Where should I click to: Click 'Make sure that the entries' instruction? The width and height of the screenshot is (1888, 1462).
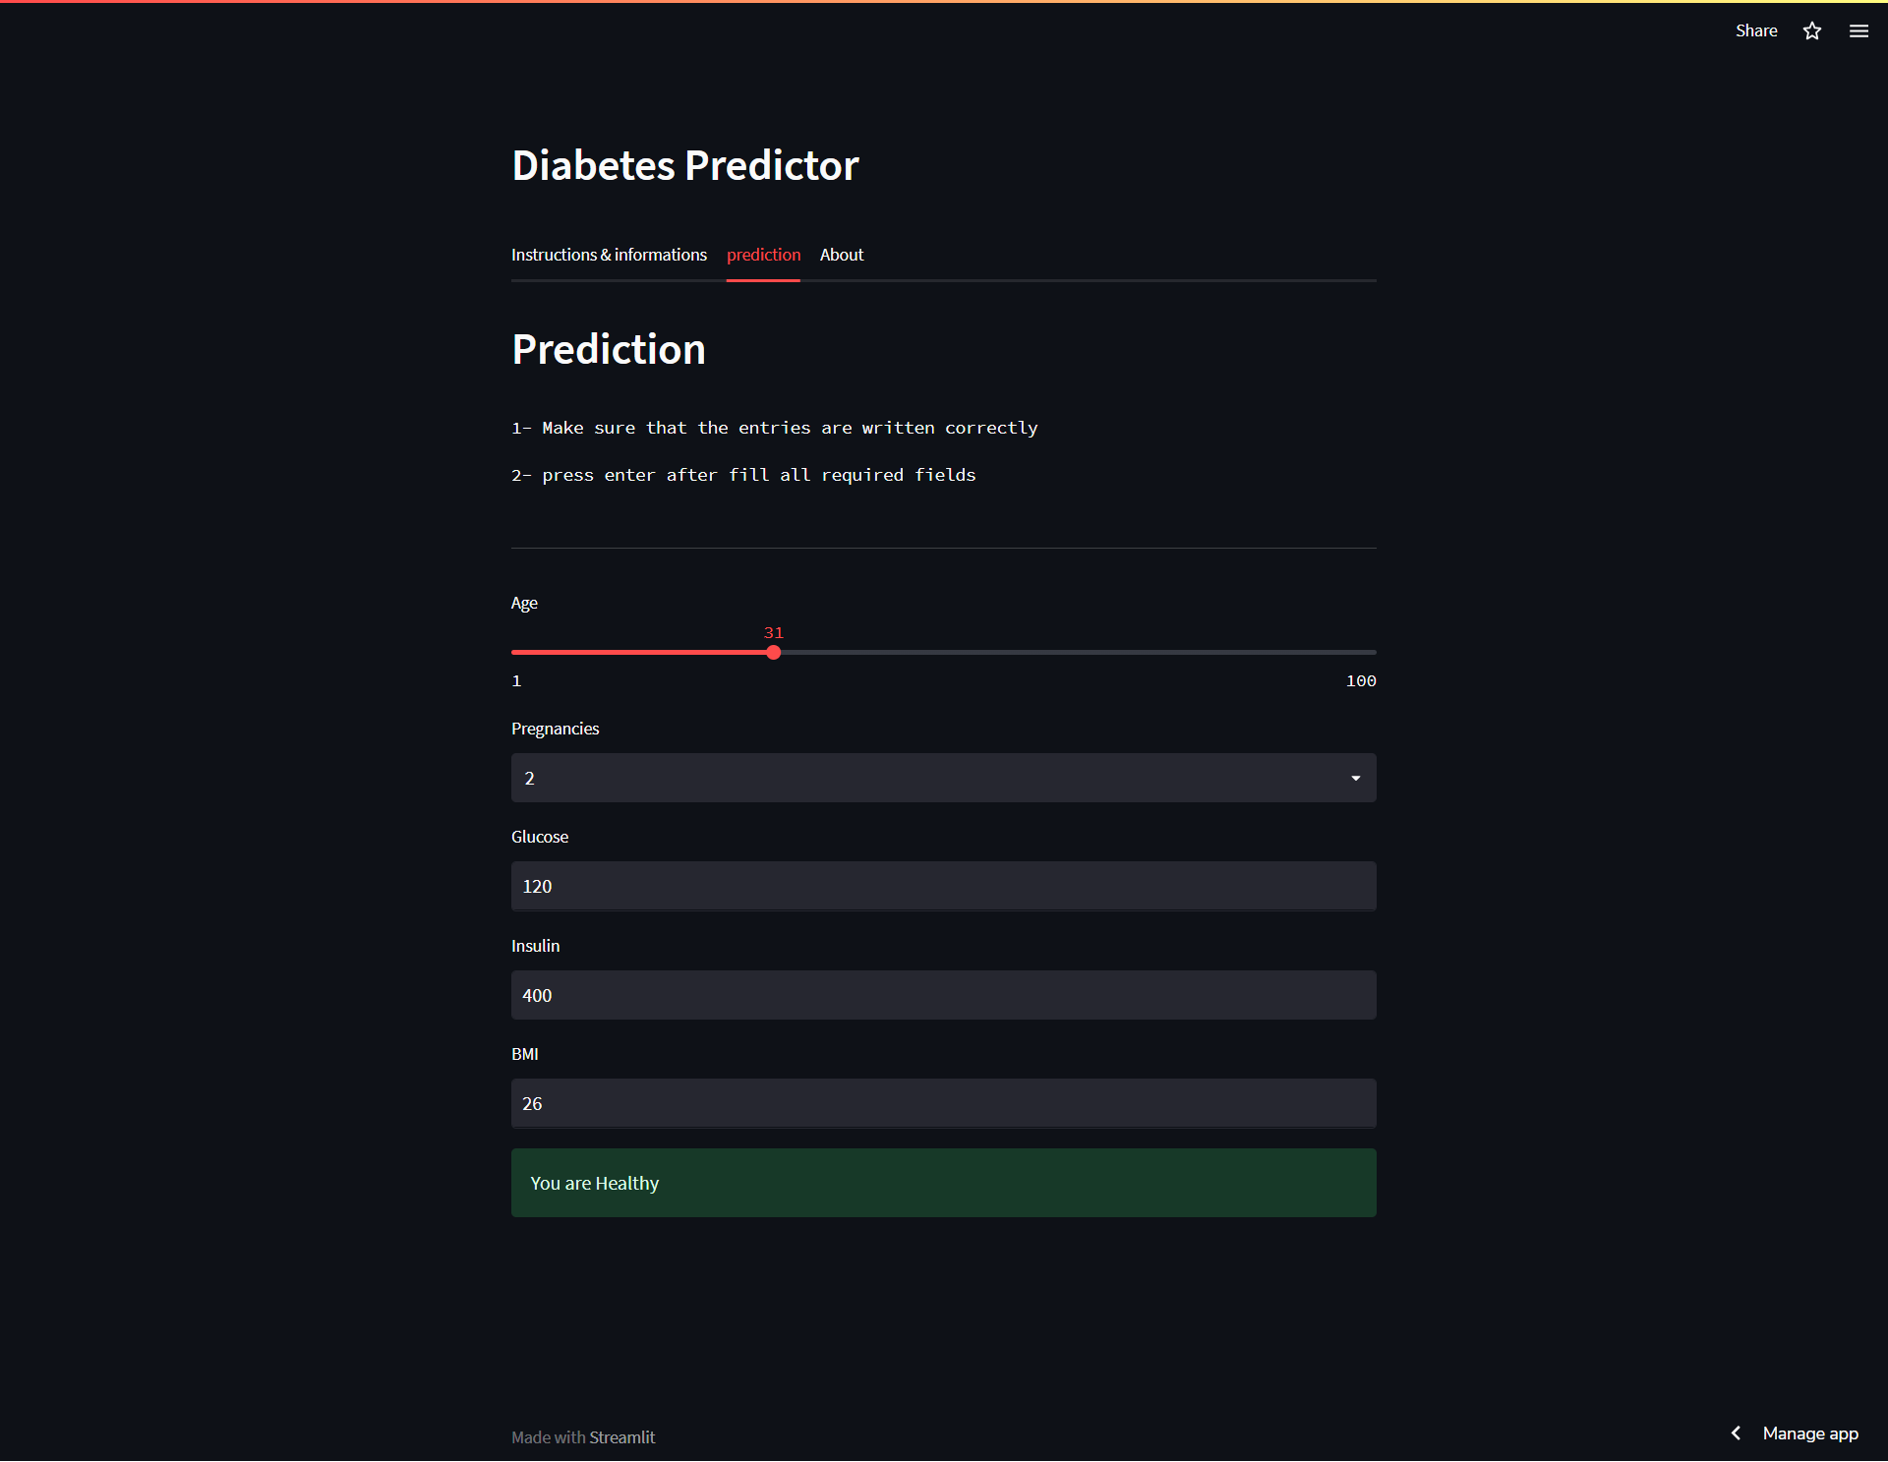click(775, 429)
